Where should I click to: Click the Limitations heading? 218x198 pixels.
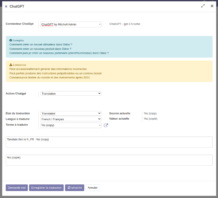(20, 65)
